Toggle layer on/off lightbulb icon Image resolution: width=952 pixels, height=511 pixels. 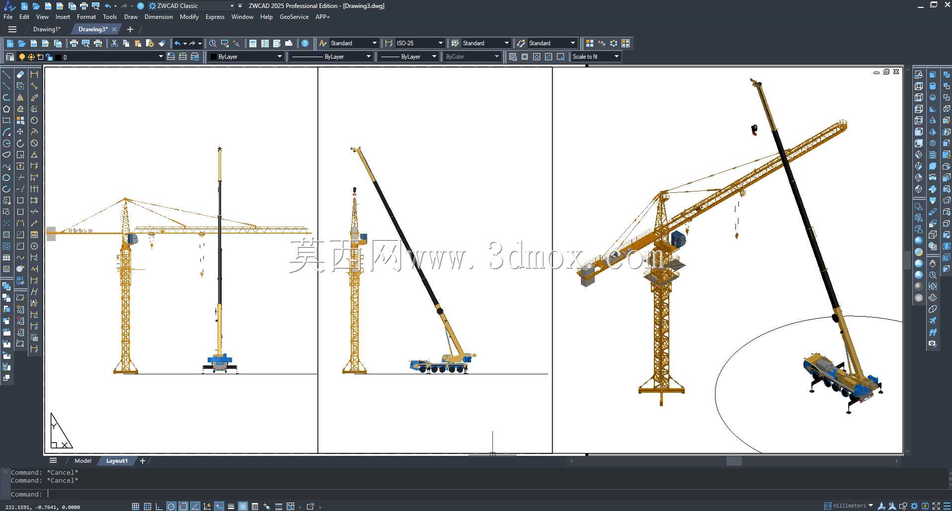22,57
